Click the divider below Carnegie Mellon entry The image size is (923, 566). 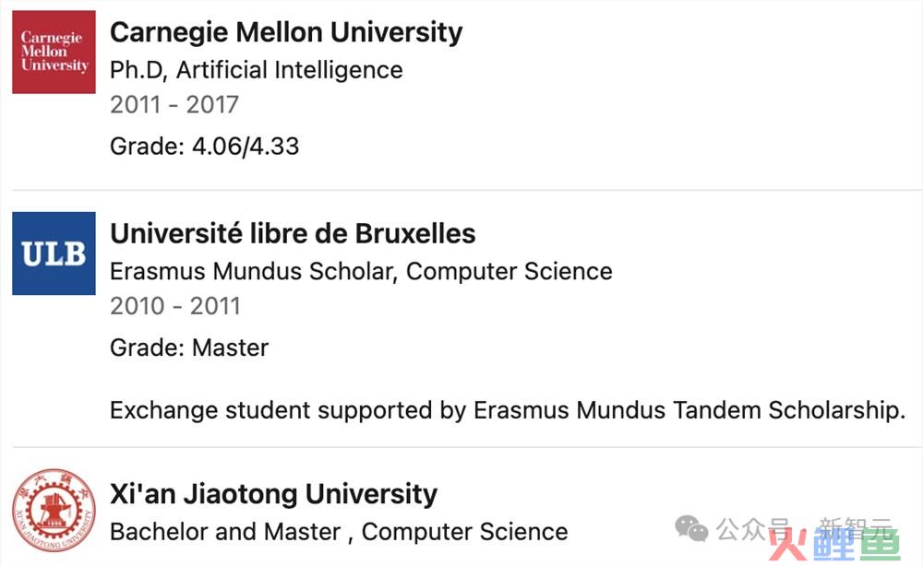click(467, 190)
